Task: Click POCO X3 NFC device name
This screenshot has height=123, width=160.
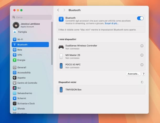Action: coord(73,64)
